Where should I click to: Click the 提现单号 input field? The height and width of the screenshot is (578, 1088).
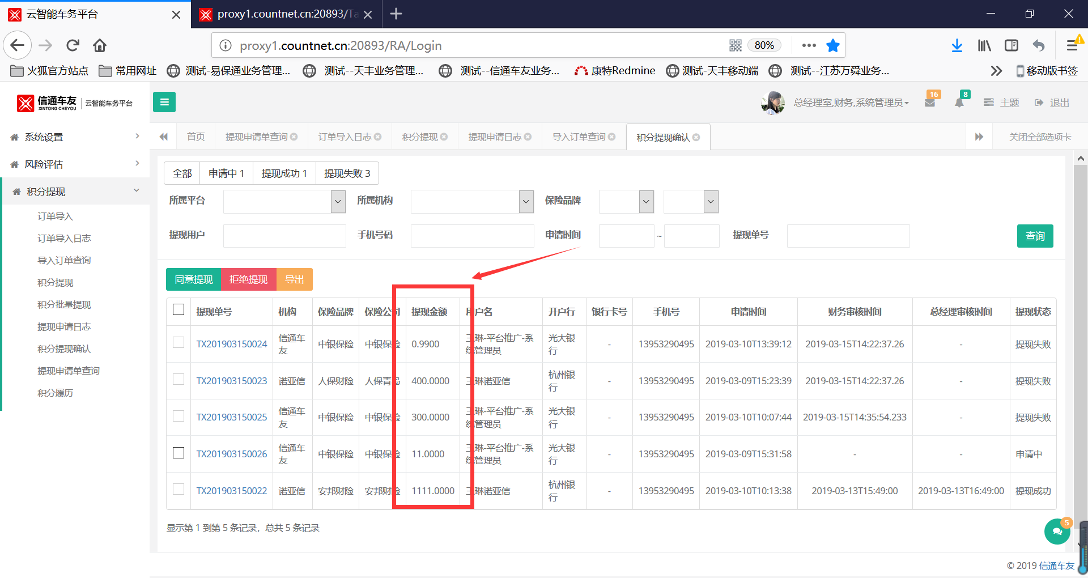point(848,236)
